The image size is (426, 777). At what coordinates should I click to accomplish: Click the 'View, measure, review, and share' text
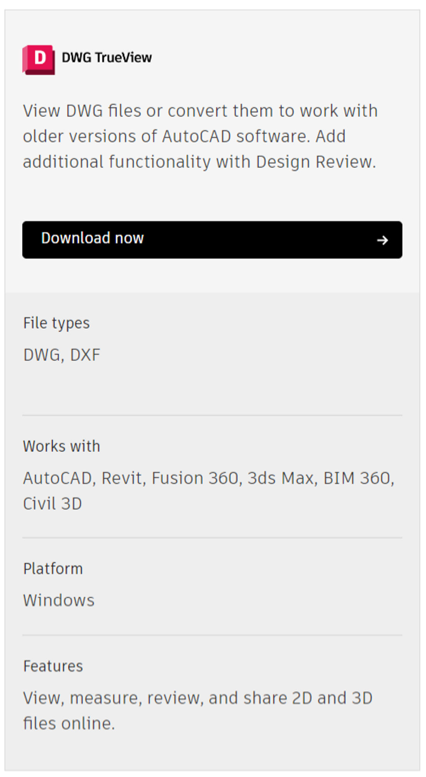198,710
